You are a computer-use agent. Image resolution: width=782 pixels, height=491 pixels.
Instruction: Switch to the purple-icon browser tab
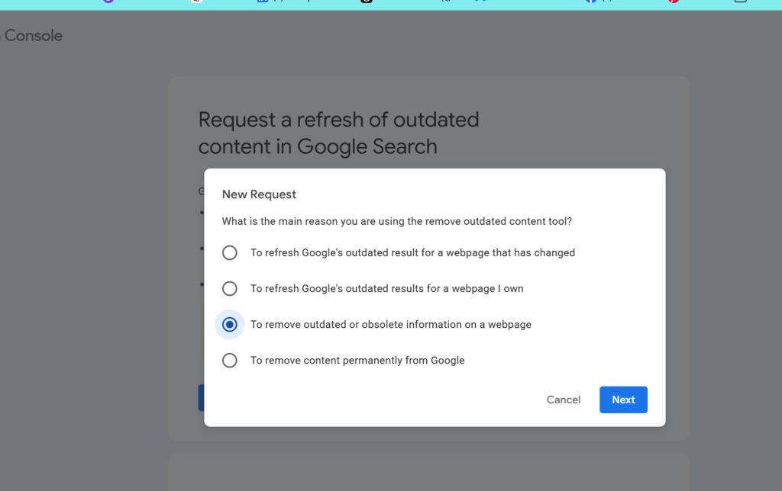108,2
